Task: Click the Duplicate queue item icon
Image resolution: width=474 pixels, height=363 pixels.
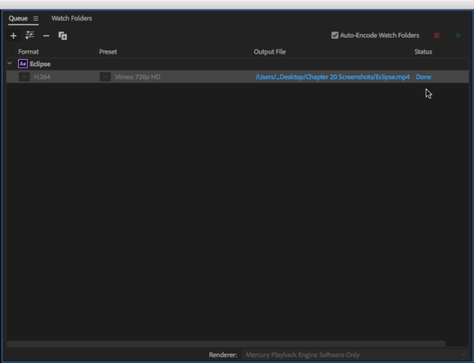Action: pos(62,36)
